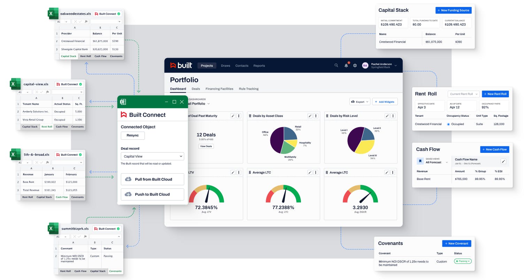525x280 pixels.
Task: Switch to the Deals tab in Portfolio
Action: pos(196,89)
